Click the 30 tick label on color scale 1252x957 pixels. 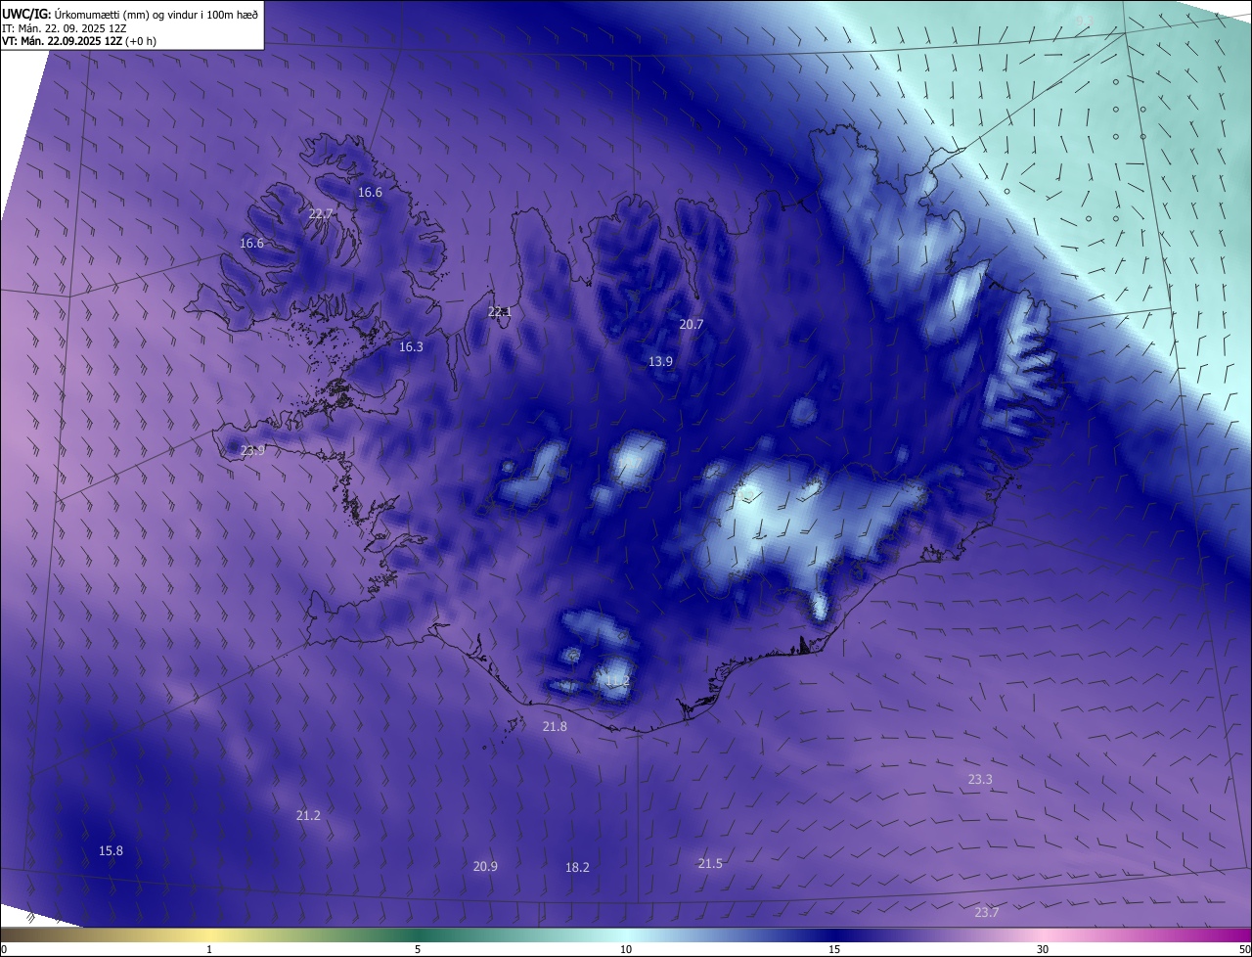tap(1043, 949)
